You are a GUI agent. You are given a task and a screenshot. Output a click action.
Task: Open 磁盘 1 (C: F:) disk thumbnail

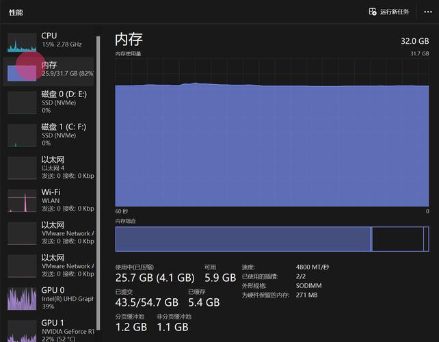[22, 135]
